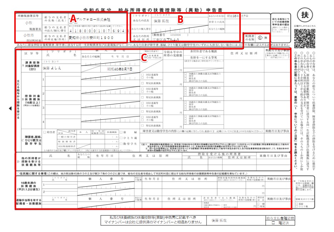Viewport: 334px width, 232px height.
Task: Click the name 後藤 拓哉 in あなたの氏名
Action: coord(161,21)
